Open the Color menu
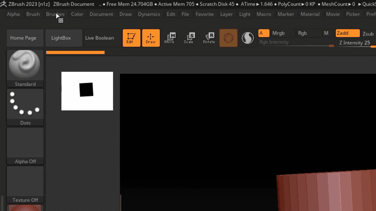The height and width of the screenshot is (211, 376). pyautogui.click(x=77, y=14)
